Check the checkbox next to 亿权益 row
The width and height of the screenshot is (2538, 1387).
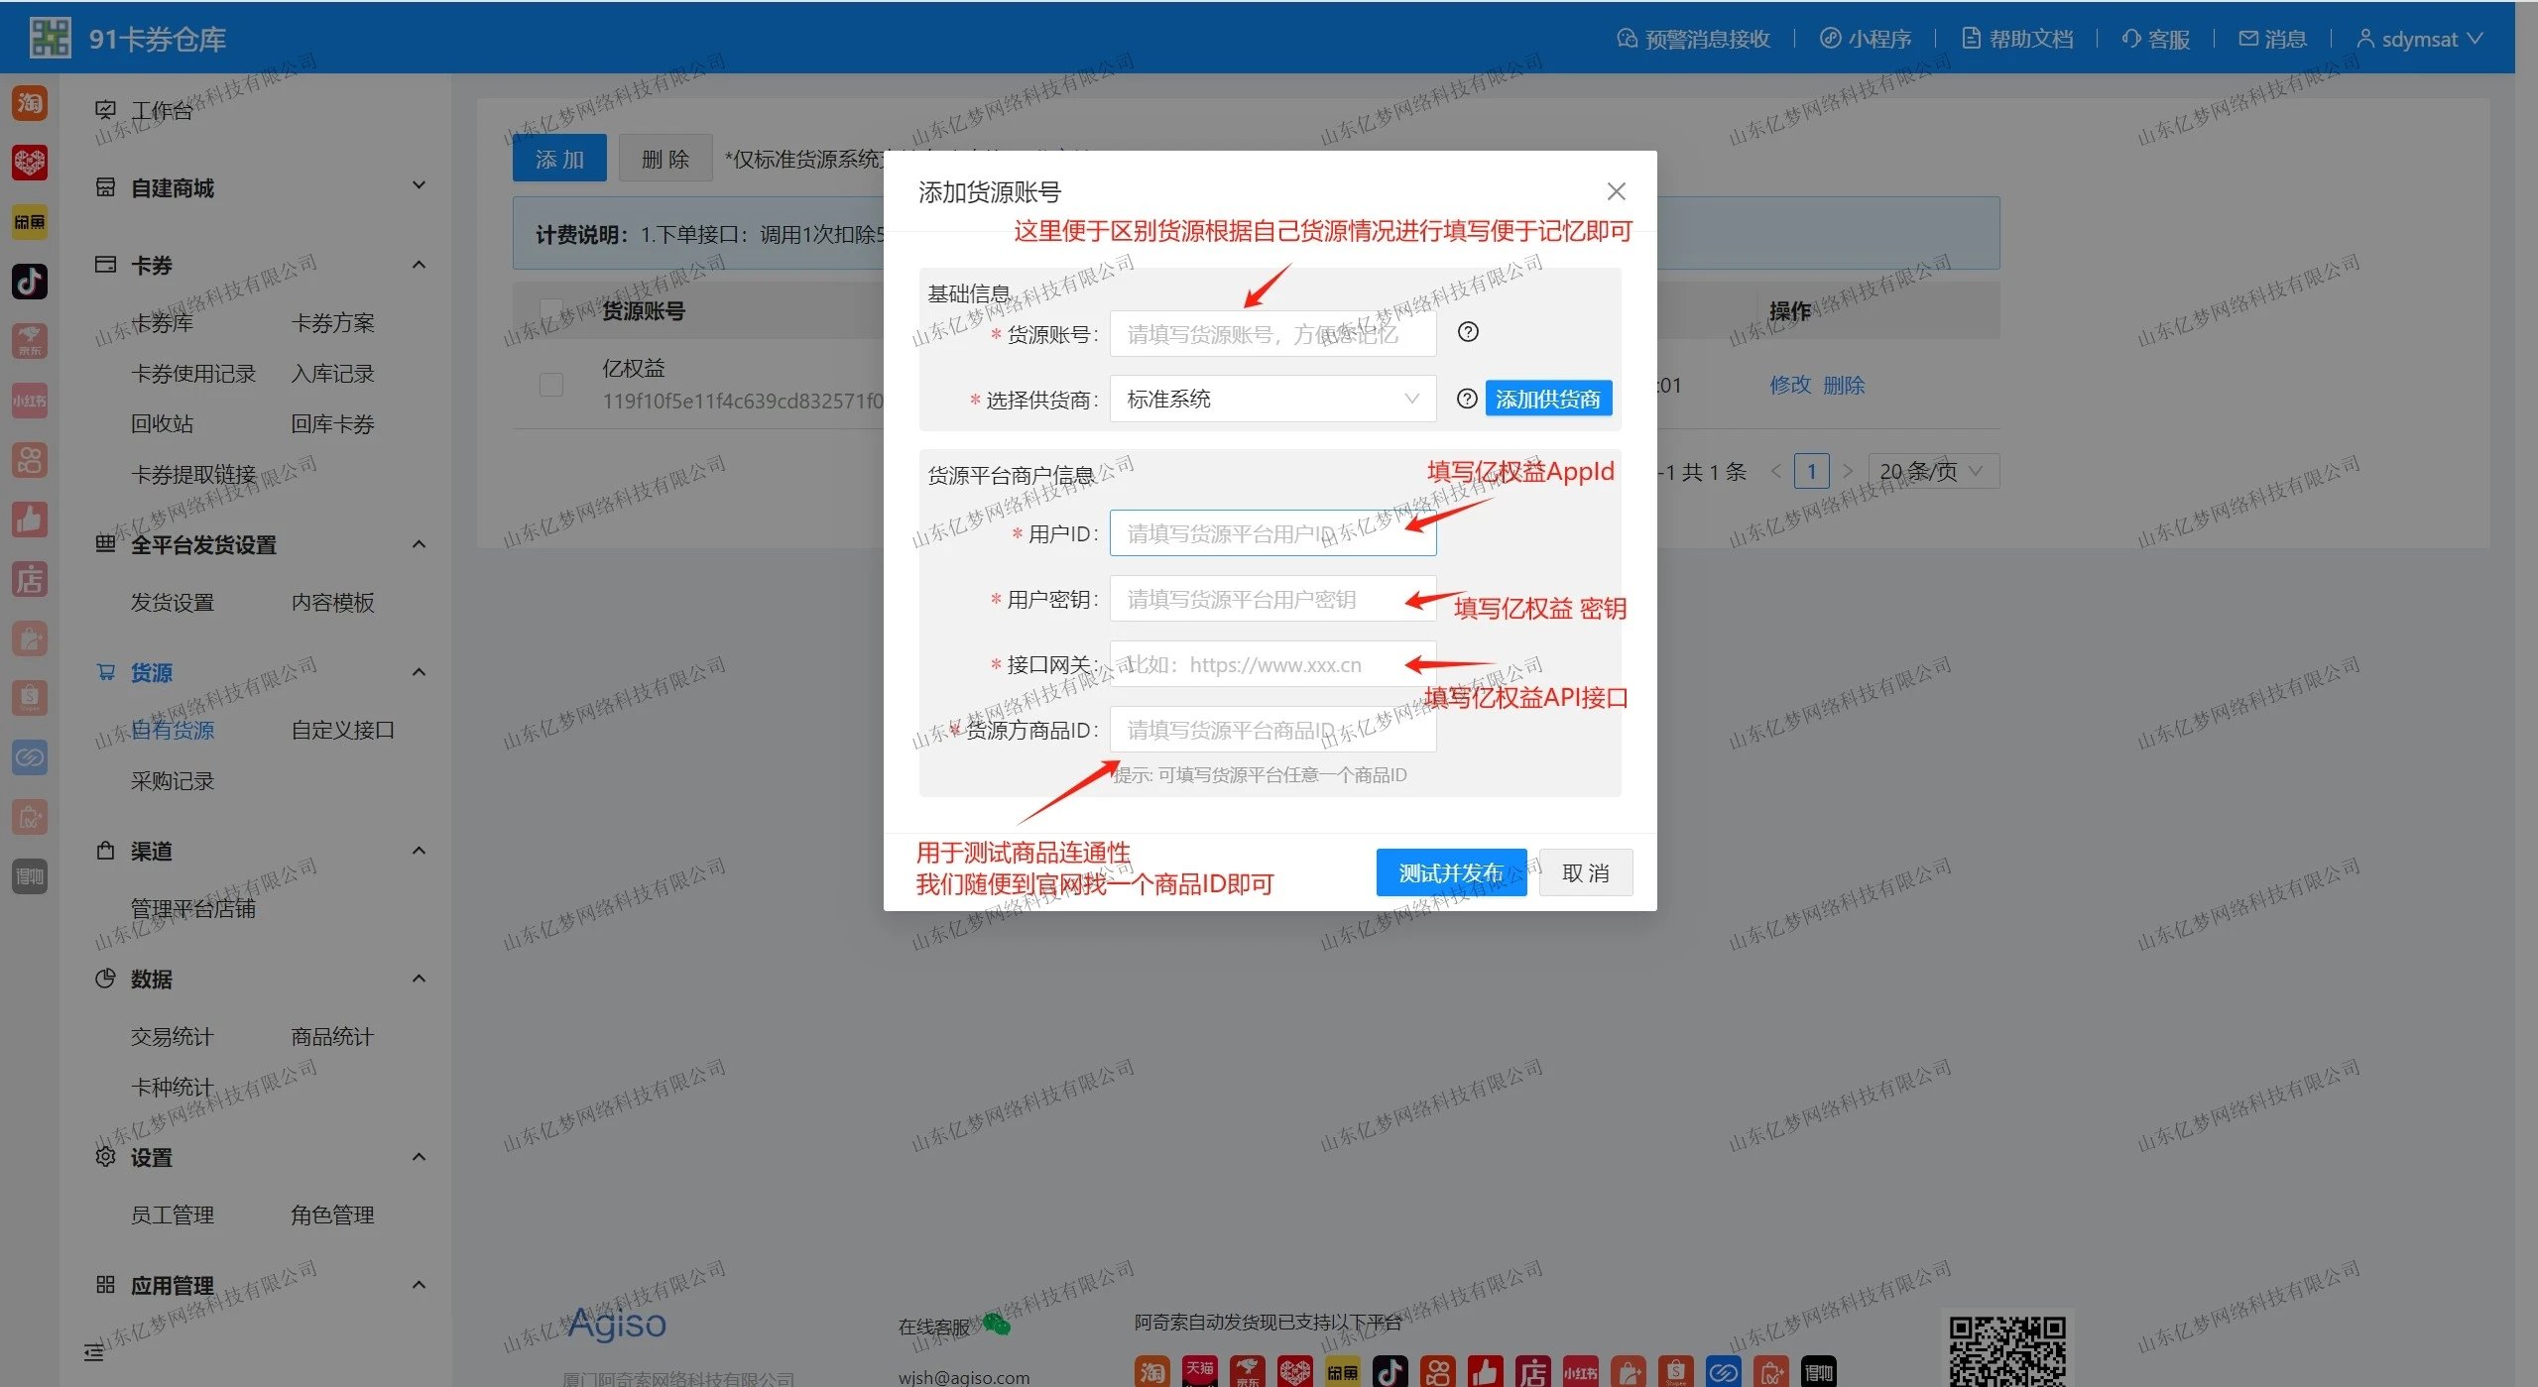coord(551,385)
